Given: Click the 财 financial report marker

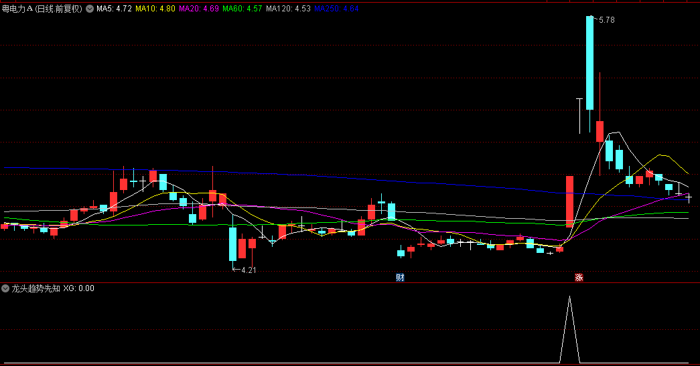Looking at the screenshot, I should click(400, 277).
